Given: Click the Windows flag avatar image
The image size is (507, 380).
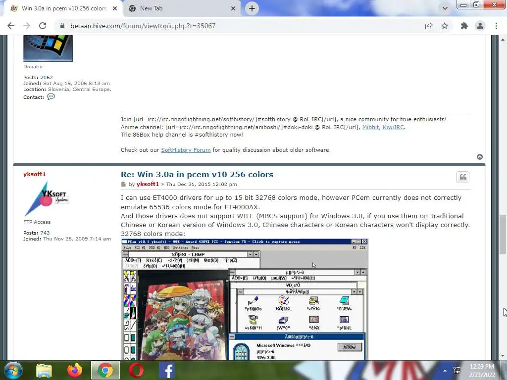Looking at the screenshot, I should [x=48, y=48].
